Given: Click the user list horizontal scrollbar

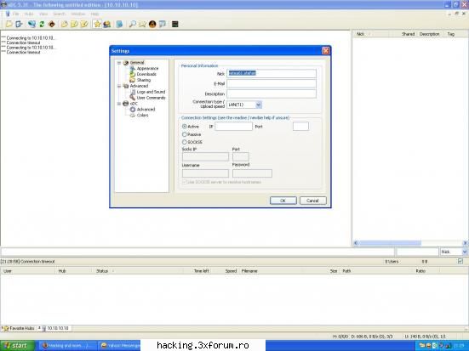Looking at the screenshot, I should pos(410,243).
